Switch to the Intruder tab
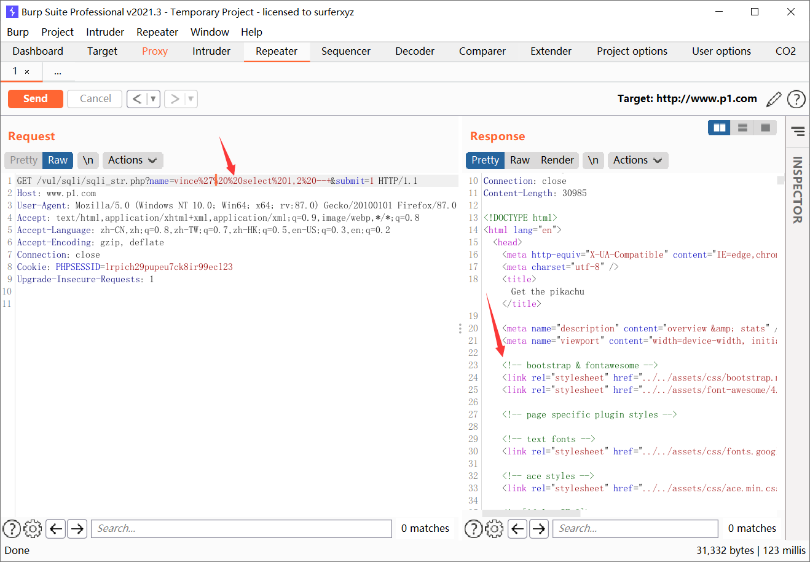The image size is (810, 562). click(x=211, y=51)
